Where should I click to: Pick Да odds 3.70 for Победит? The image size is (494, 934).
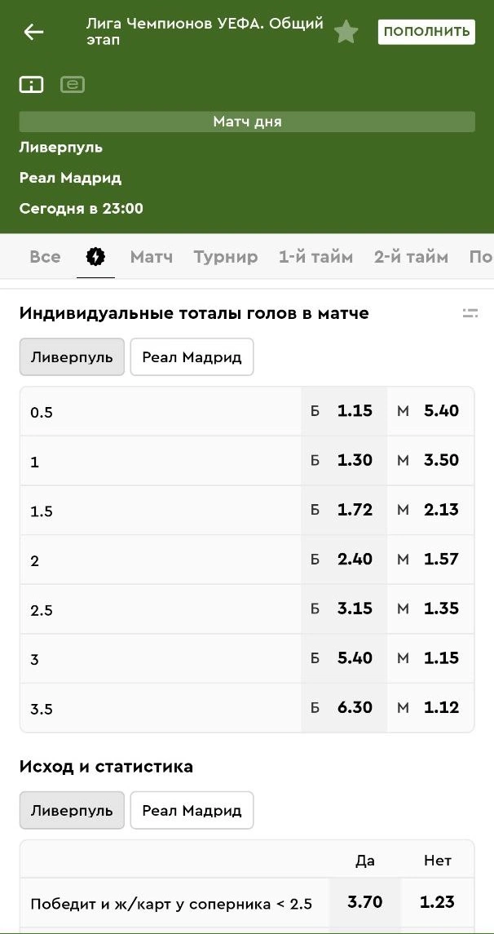pyautogui.click(x=365, y=902)
